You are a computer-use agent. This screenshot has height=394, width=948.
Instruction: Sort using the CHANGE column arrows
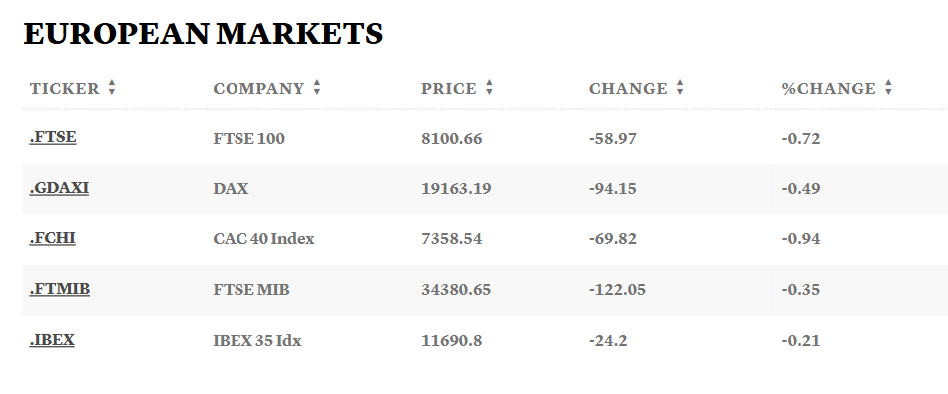680,88
